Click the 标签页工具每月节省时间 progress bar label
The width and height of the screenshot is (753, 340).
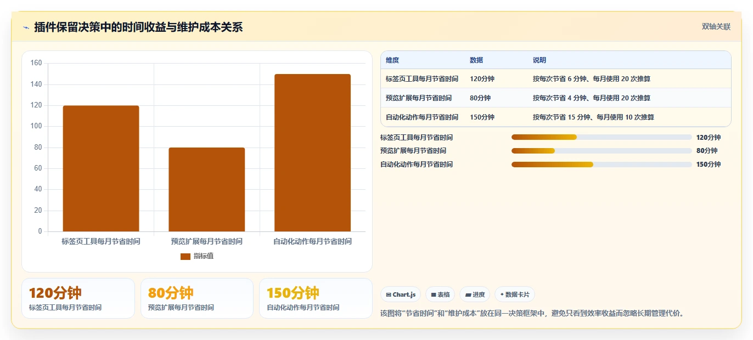[417, 138]
